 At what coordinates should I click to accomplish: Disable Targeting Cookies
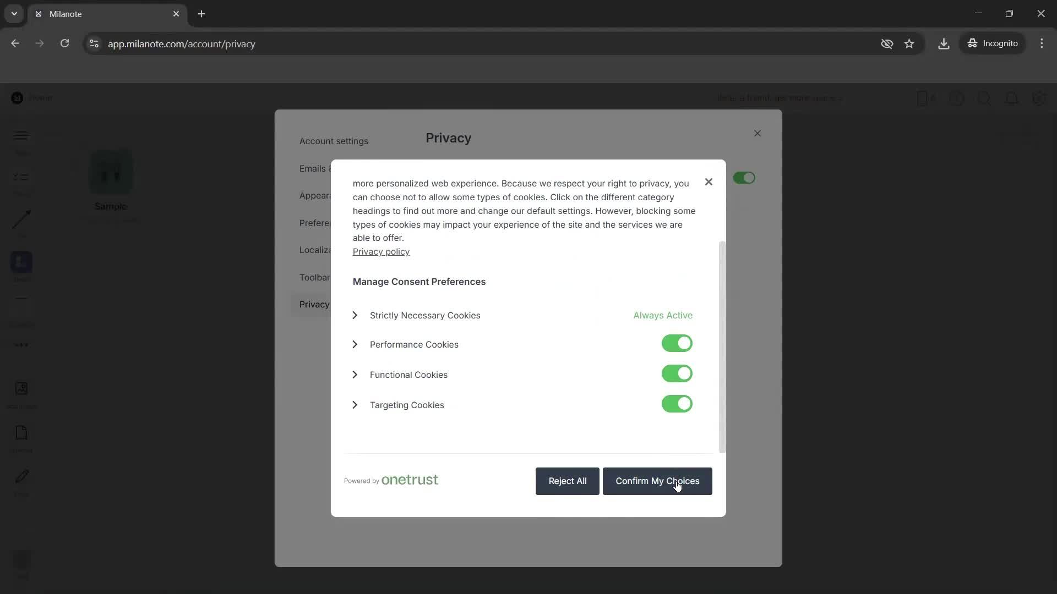(x=677, y=404)
